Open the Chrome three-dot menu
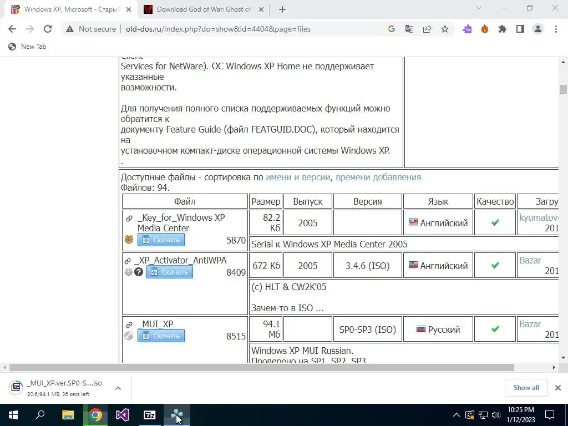Viewport: 568px width, 426px height. tap(556, 29)
